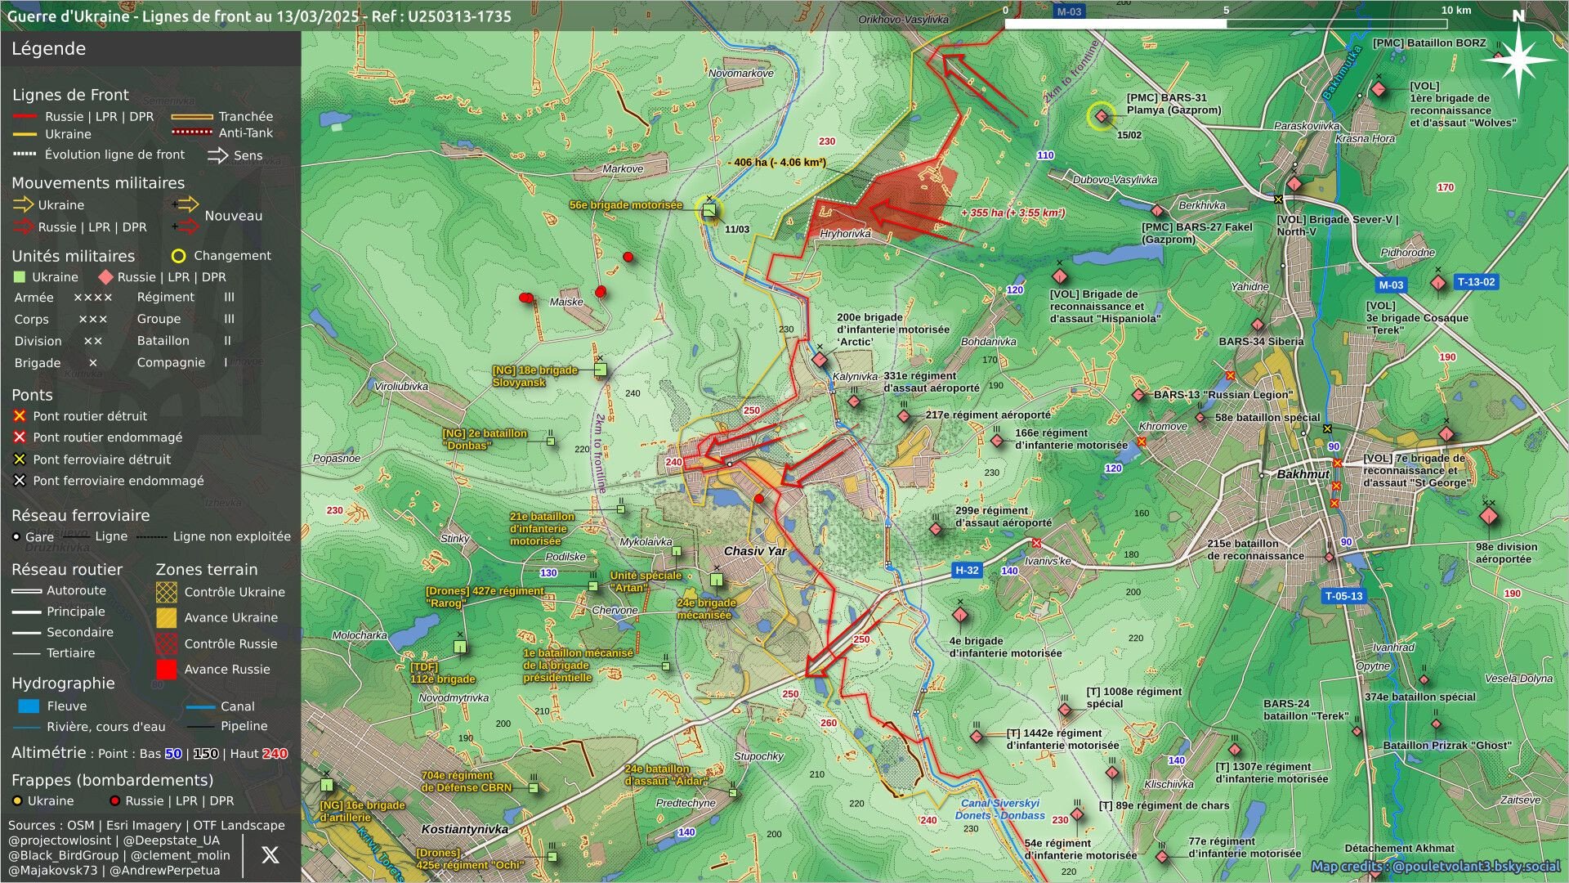The height and width of the screenshot is (883, 1569).
Task: Select the BARS-31 Plamya circled unit marker
Action: pos(1101,116)
